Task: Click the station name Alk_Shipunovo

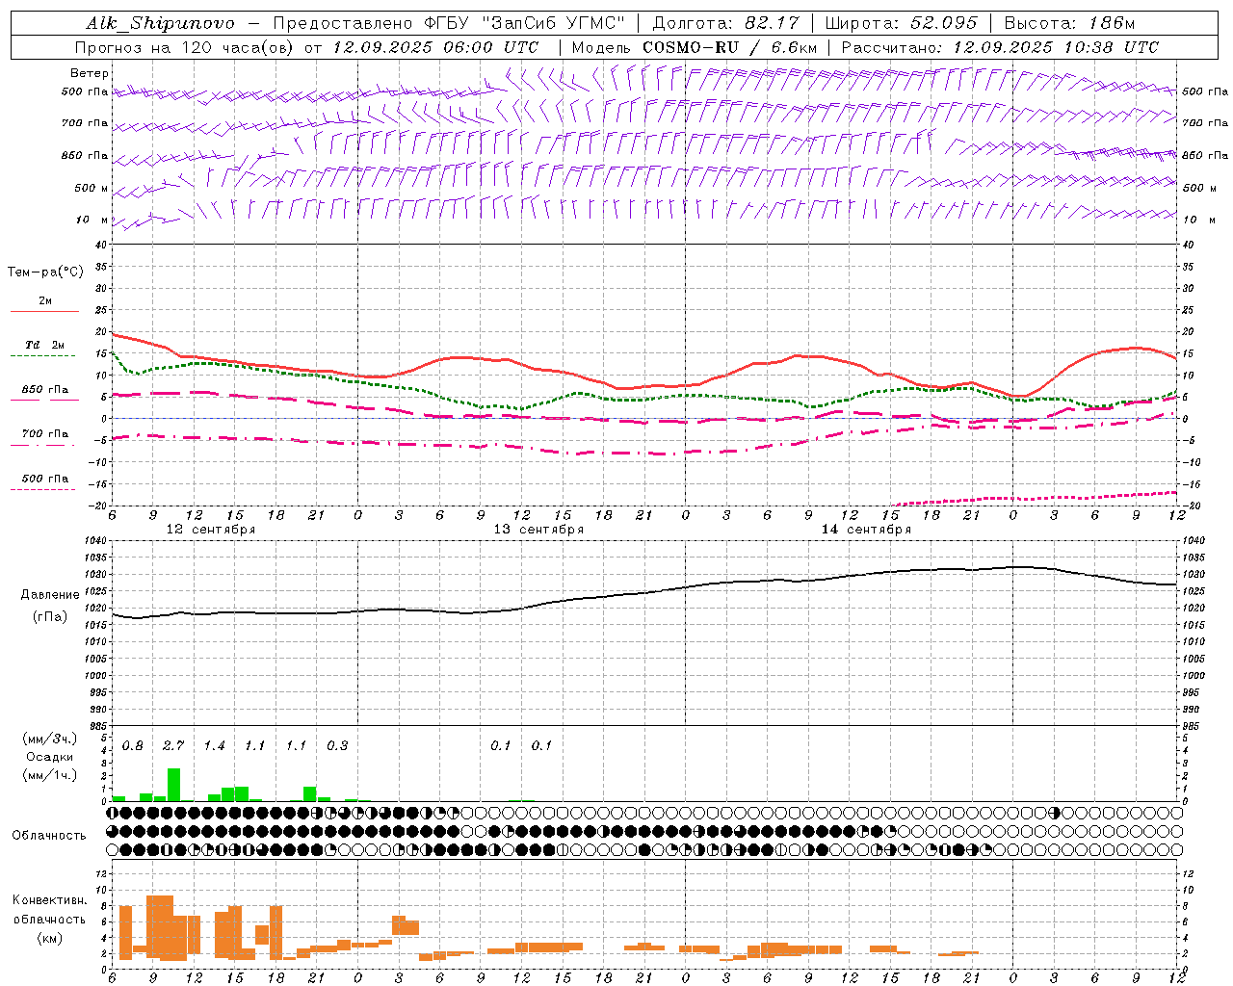Action: coord(160,23)
